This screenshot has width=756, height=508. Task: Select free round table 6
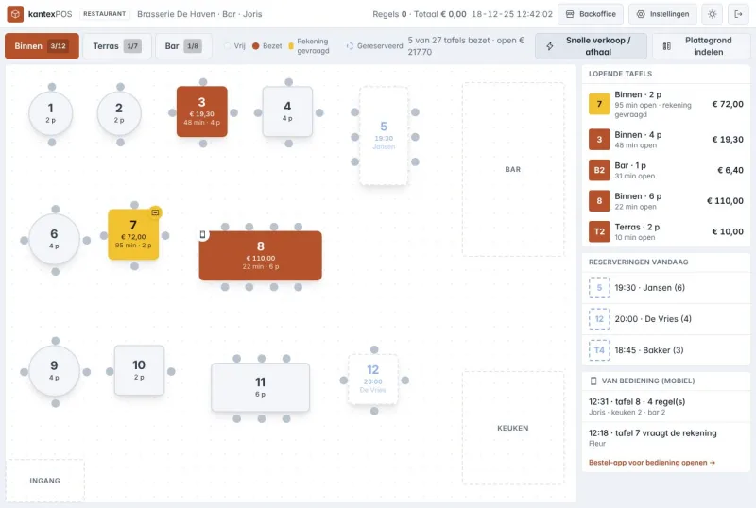tap(55, 240)
